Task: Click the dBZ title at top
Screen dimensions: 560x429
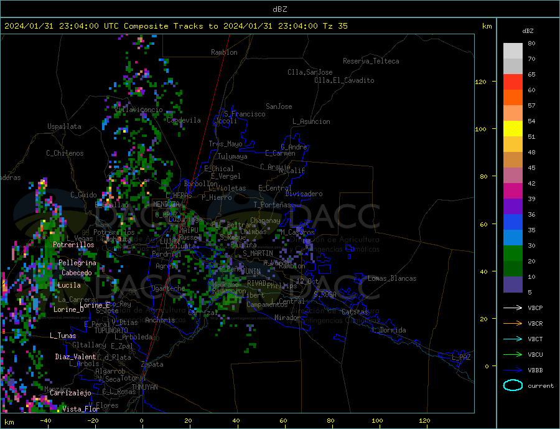Action: (x=279, y=9)
